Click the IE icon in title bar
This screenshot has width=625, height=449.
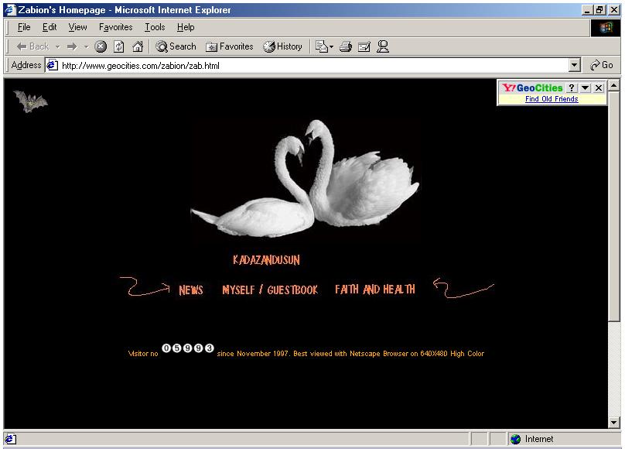point(10,9)
